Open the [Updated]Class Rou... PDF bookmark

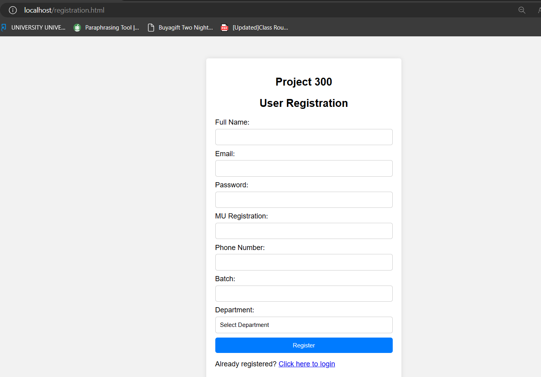click(255, 28)
